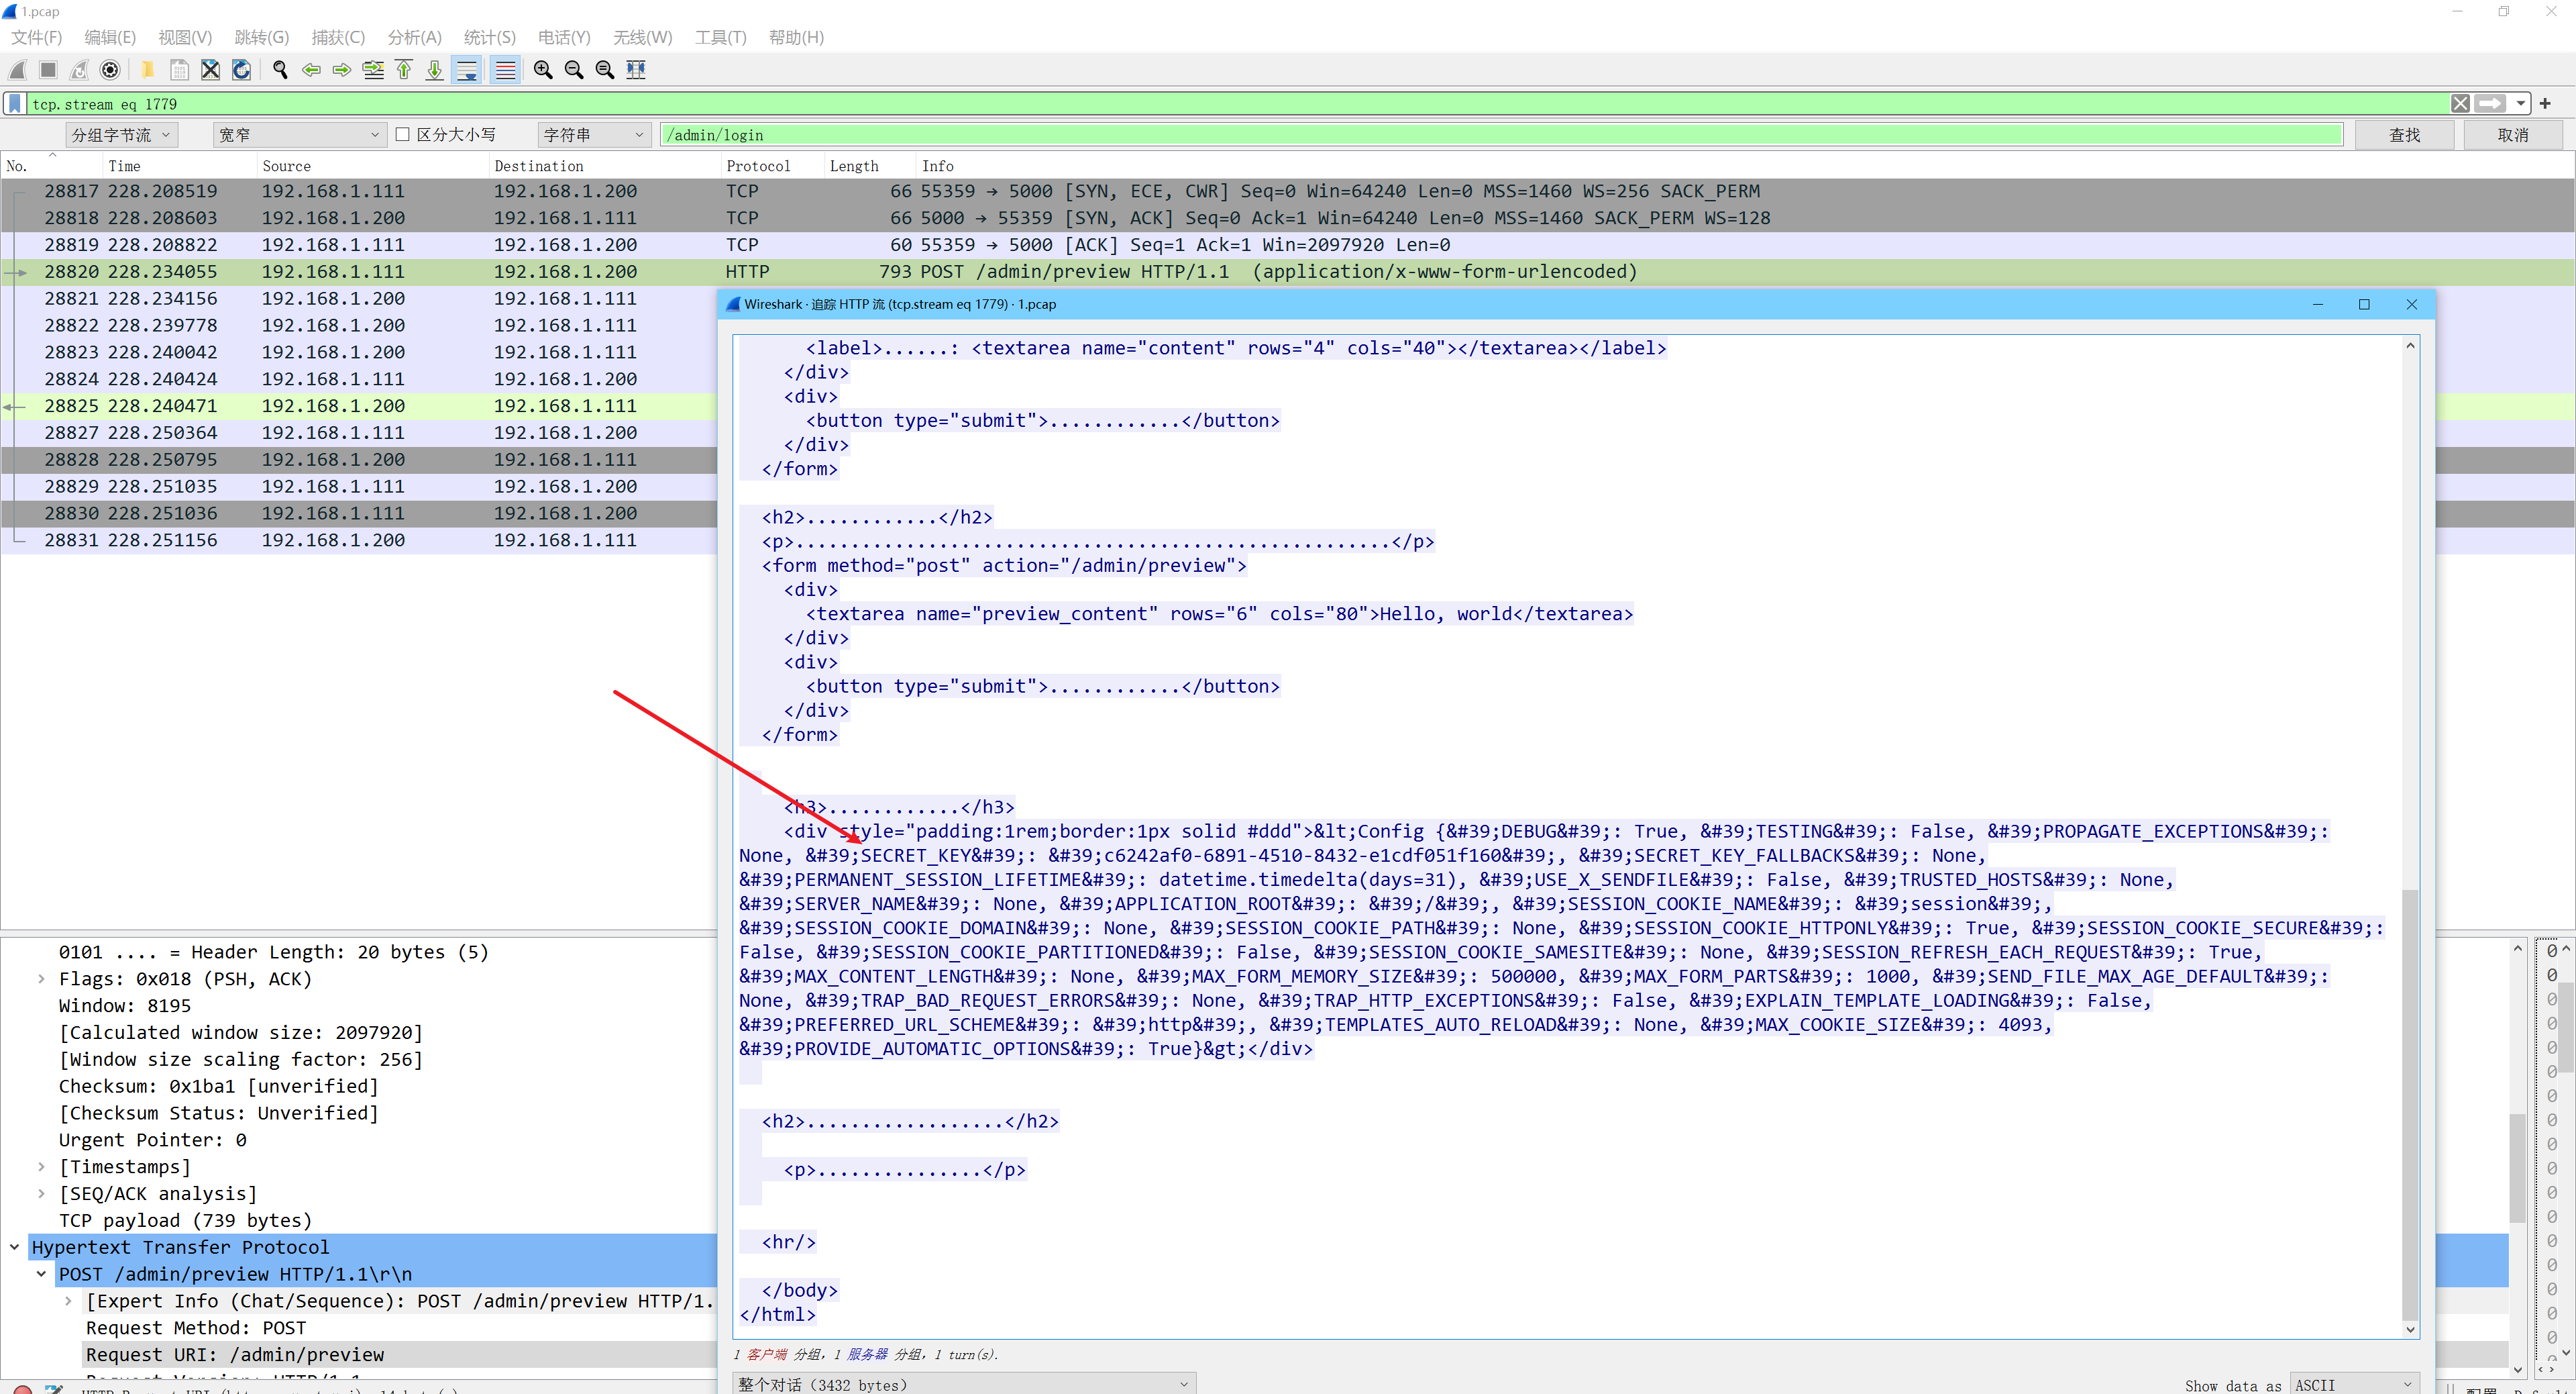This screenshot has height=1394, width=2576.
Task: Save this capture file
Action: point(179,69)
